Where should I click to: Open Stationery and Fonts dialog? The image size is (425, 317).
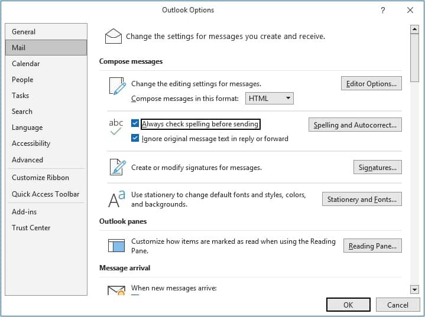point(362,200)
